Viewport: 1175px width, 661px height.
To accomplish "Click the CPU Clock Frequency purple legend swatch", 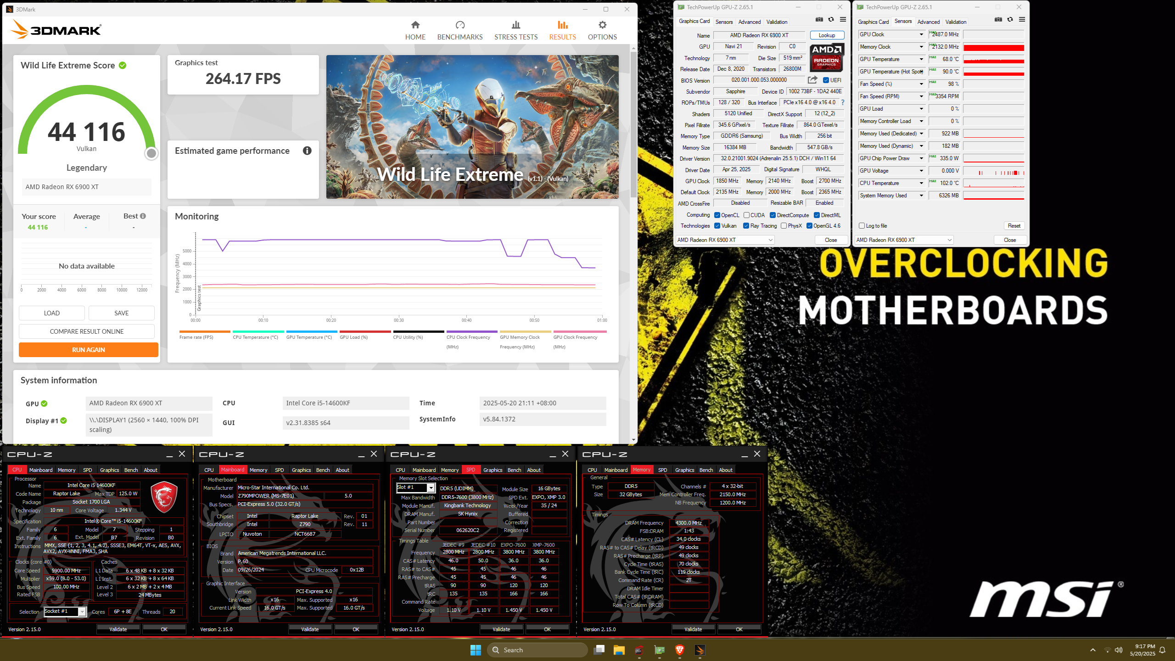I will coord(471,331).
